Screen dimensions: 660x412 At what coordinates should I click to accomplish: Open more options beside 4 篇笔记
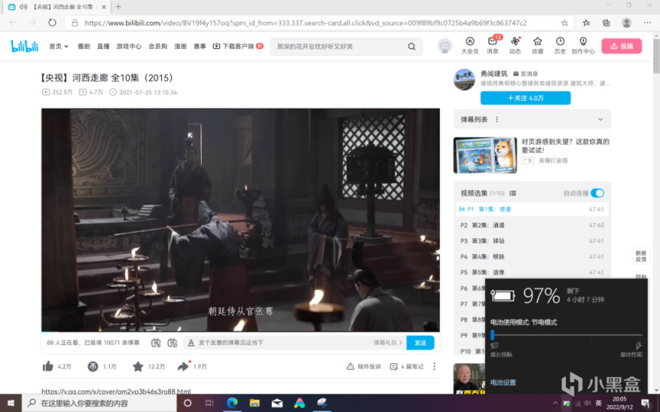[435, 366]
